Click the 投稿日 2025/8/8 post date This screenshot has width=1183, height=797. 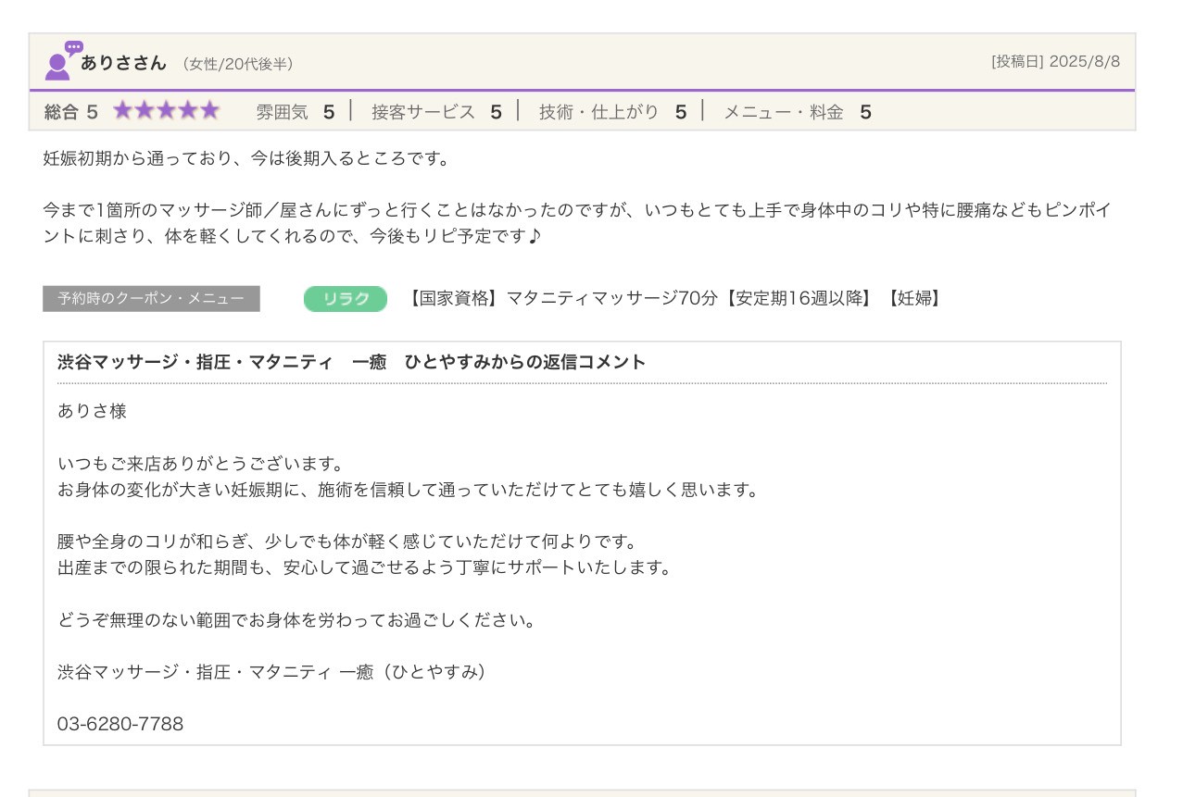coord(1055,62)
